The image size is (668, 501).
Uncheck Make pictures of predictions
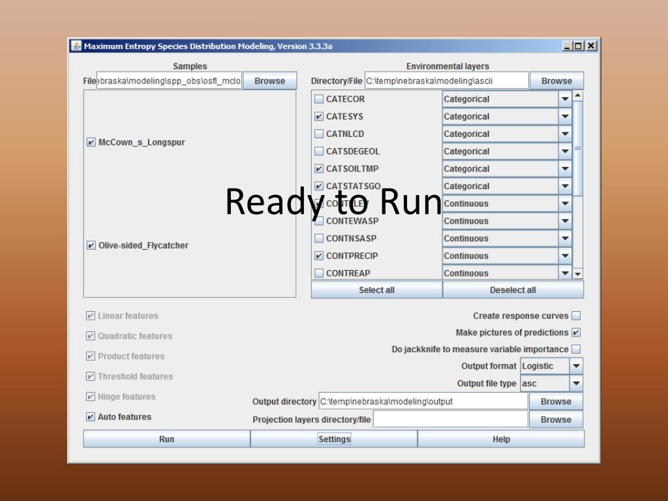coord(576,332)
